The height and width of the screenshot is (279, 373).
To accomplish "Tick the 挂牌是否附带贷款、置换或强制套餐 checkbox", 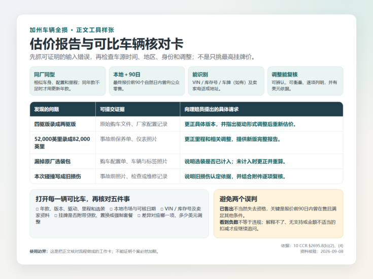I will (56, 216).
